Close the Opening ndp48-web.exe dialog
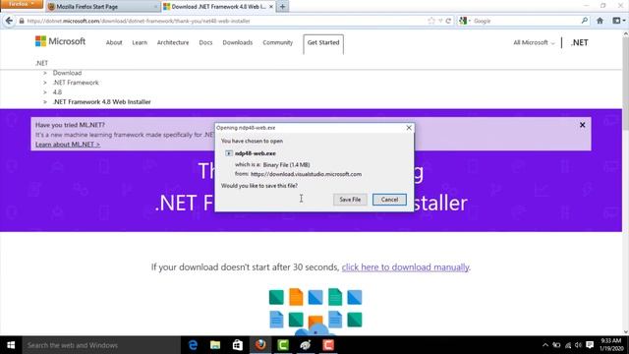The width and height of the screenshot is (629, 354). point(409,128)
